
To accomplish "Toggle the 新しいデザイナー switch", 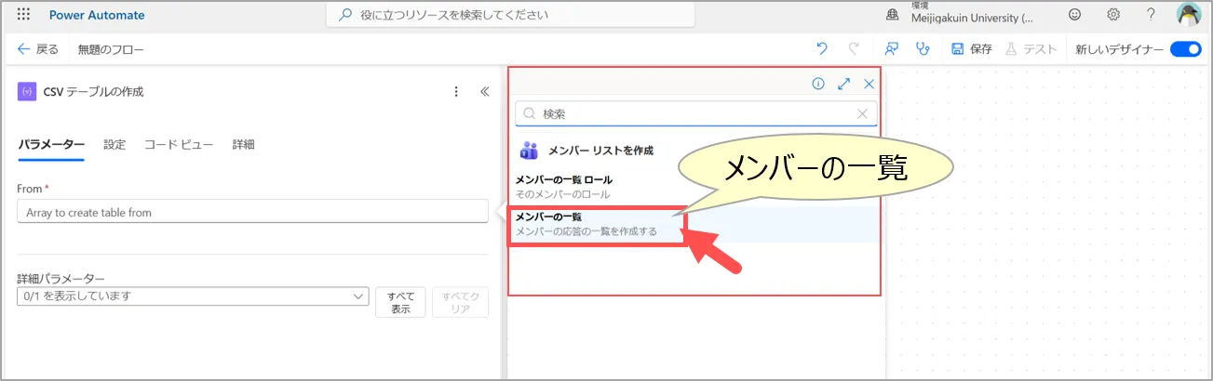I will (x=1185, y=49).
